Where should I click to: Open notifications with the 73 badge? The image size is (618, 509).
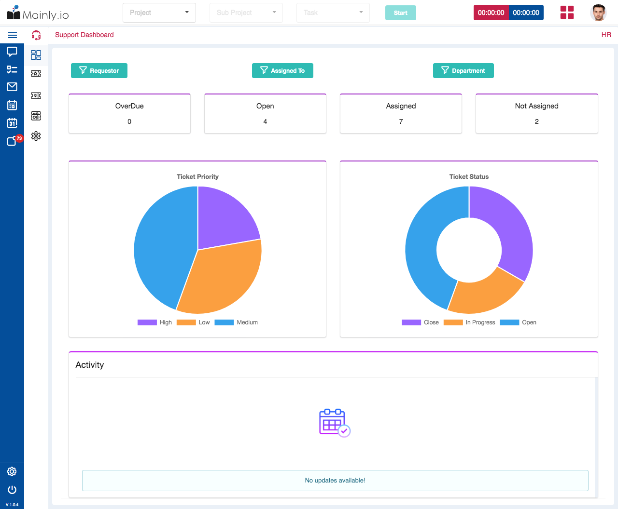click(14, 140)
